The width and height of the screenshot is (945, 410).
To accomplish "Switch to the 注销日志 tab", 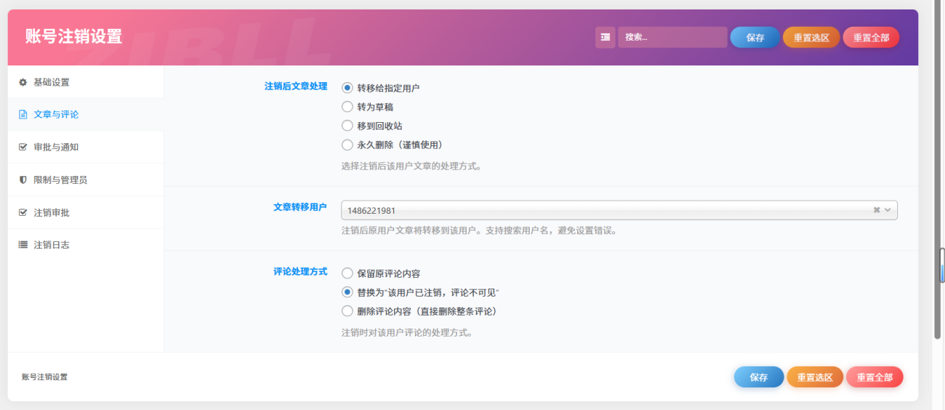I will [x=52, y=245].
